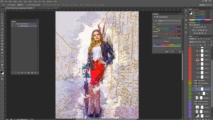The image size is (213, 120).
Task: Add a Curves adjustment layer
Action: [x=200, y=27]
